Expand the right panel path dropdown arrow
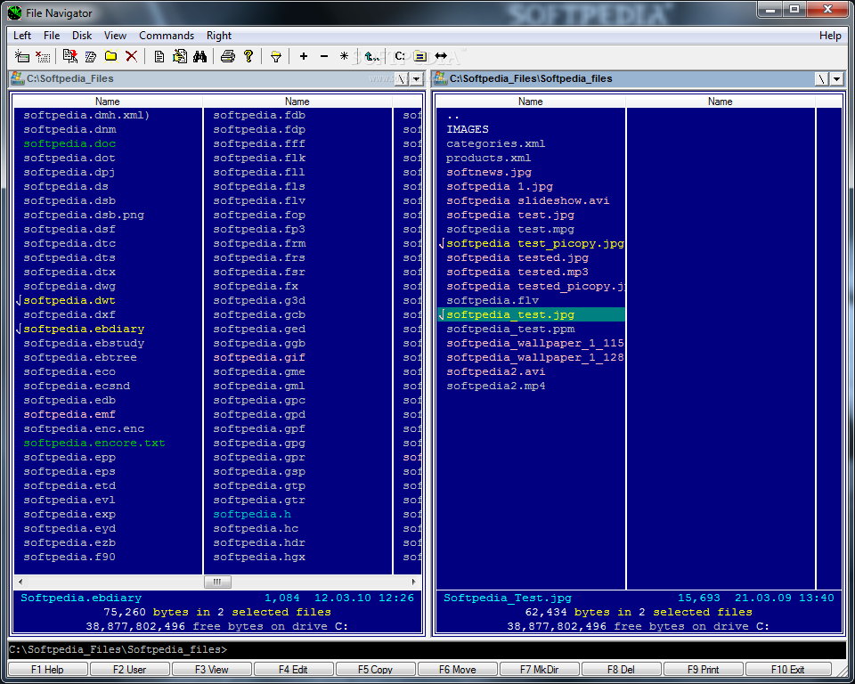 click(837, 79)
